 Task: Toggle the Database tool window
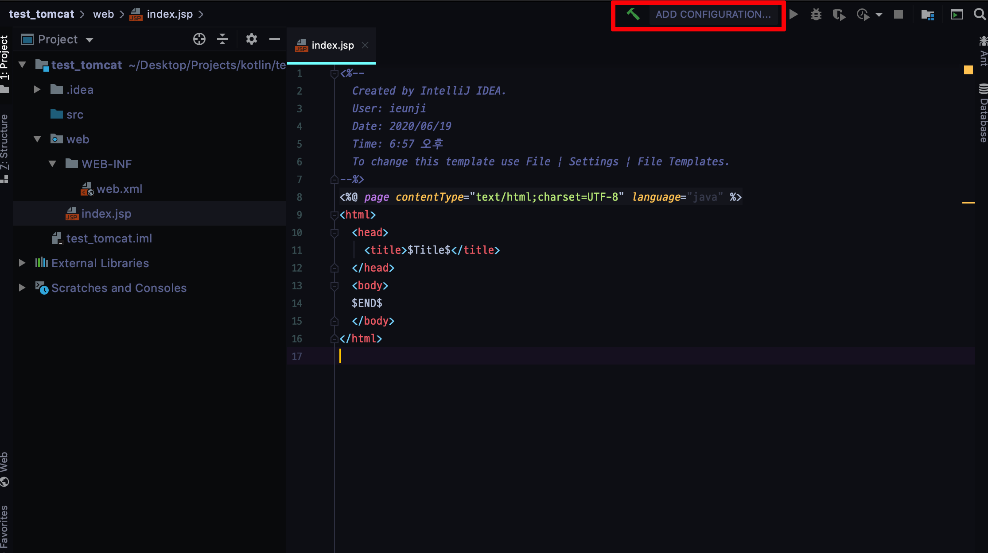(983, 113)
